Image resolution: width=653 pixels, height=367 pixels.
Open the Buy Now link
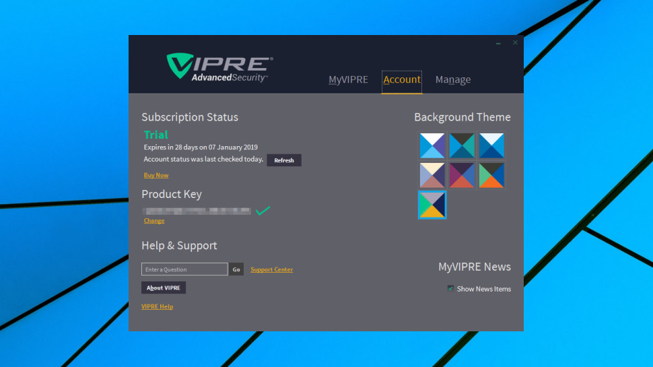click(156, 175)
